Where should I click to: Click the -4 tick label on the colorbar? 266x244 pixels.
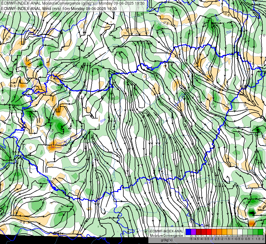click(201, 239)
